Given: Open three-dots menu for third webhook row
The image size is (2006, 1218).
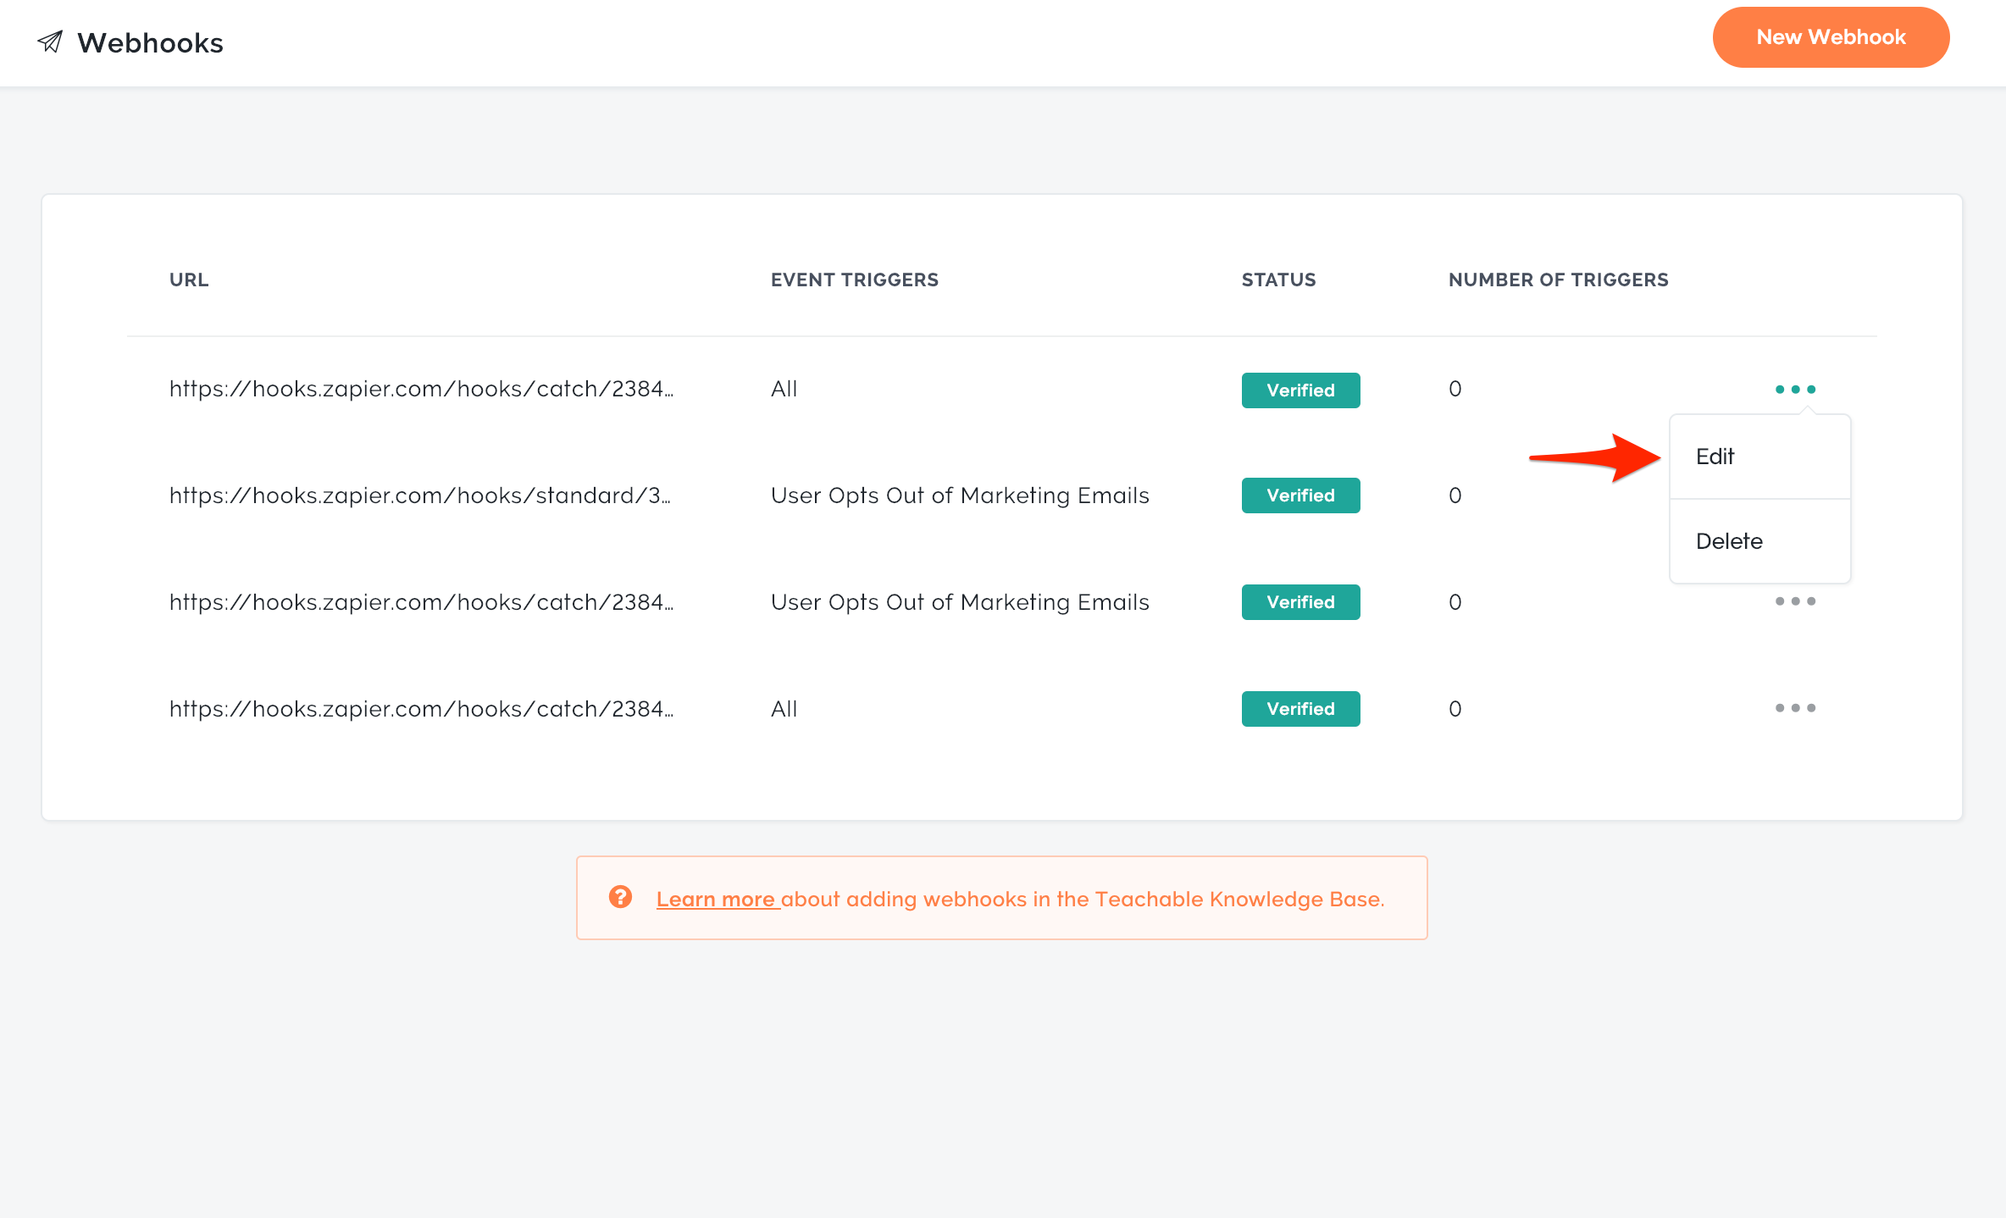Looking at the screenshot, I should (1795, 601).
